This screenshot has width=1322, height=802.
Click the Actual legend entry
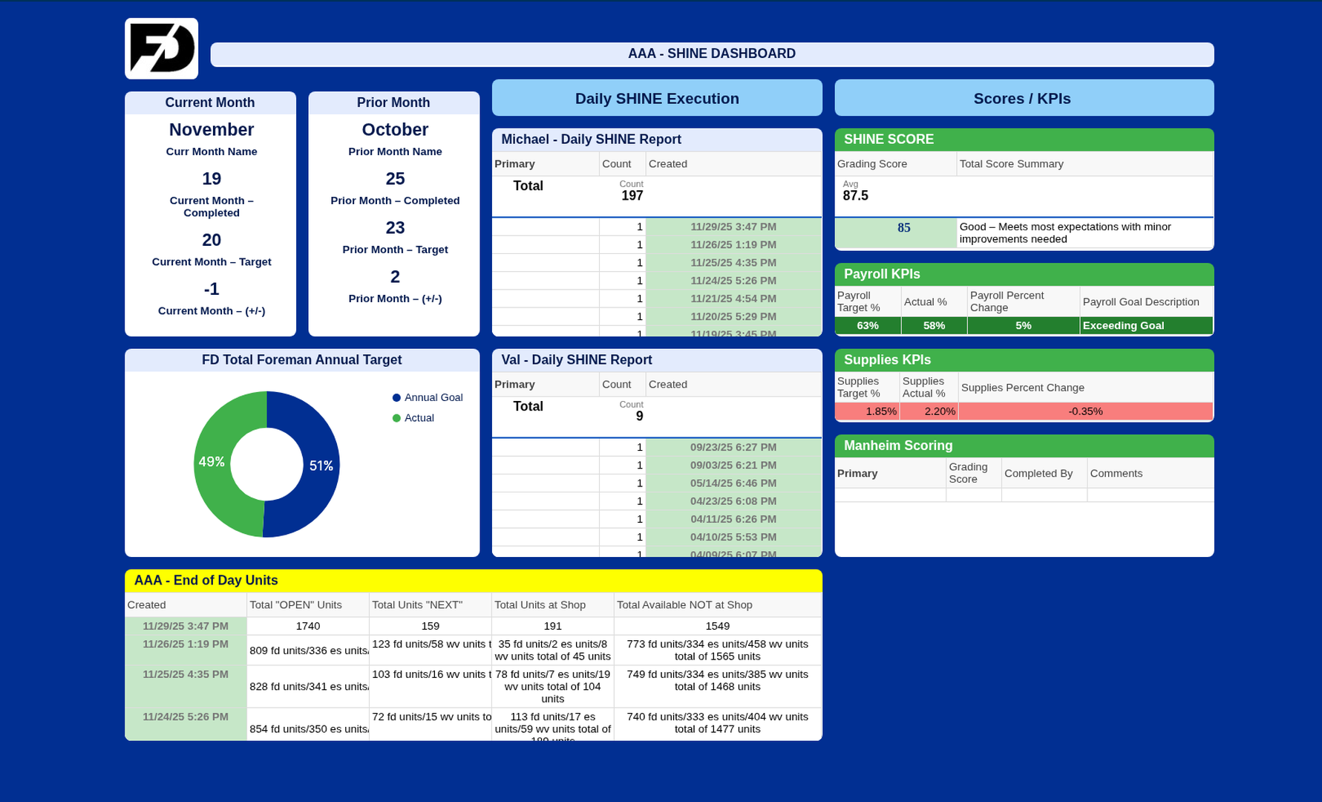(419, 418)
